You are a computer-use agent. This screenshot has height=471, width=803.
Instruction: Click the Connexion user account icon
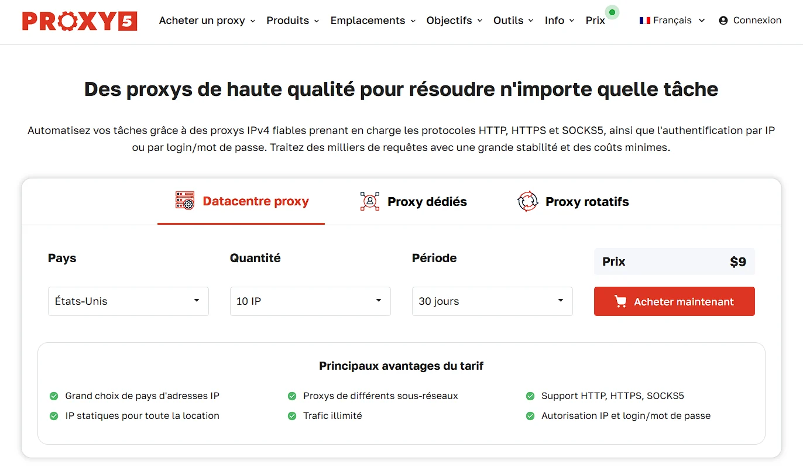(x=723, y=20)
